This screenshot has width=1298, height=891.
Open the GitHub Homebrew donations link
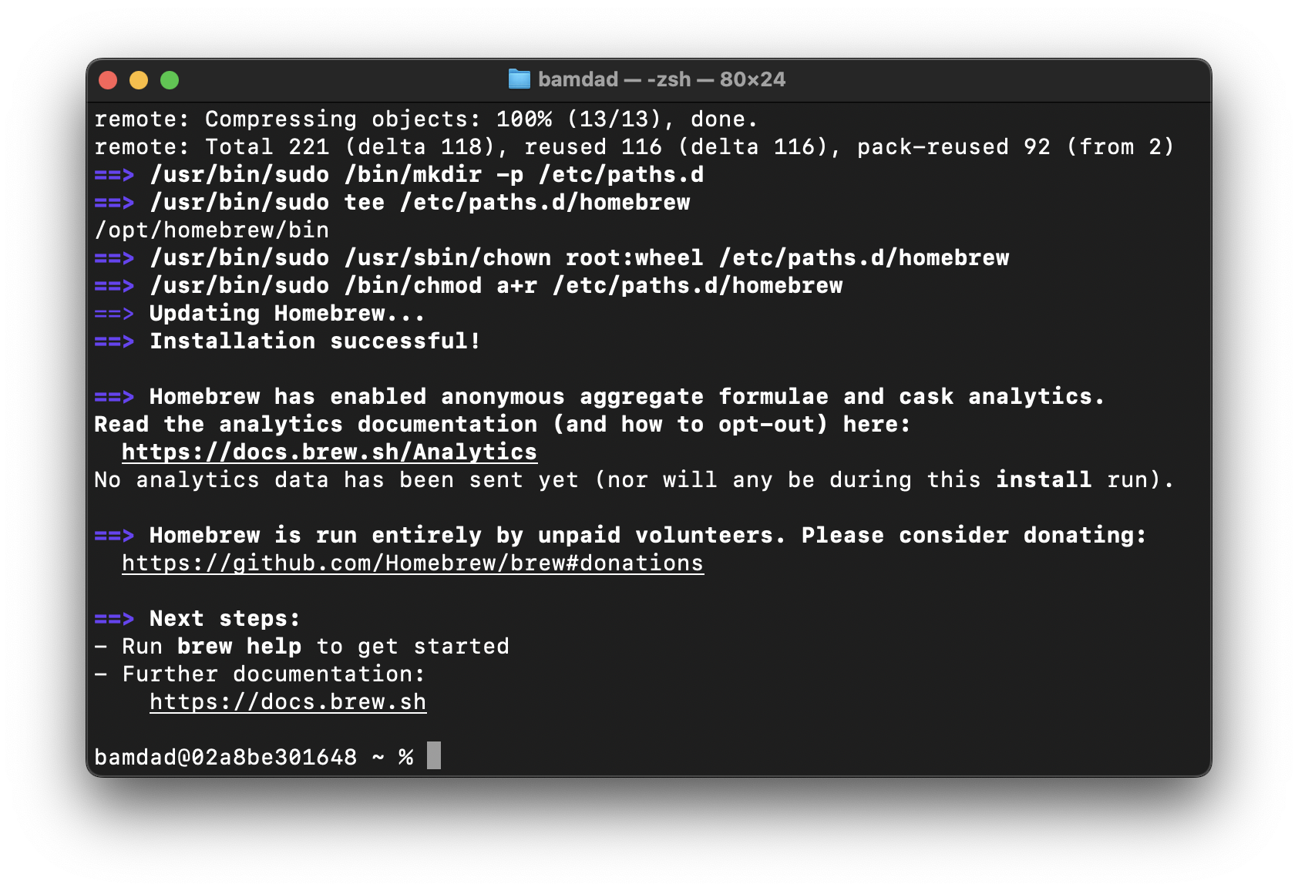coord(412,563)
